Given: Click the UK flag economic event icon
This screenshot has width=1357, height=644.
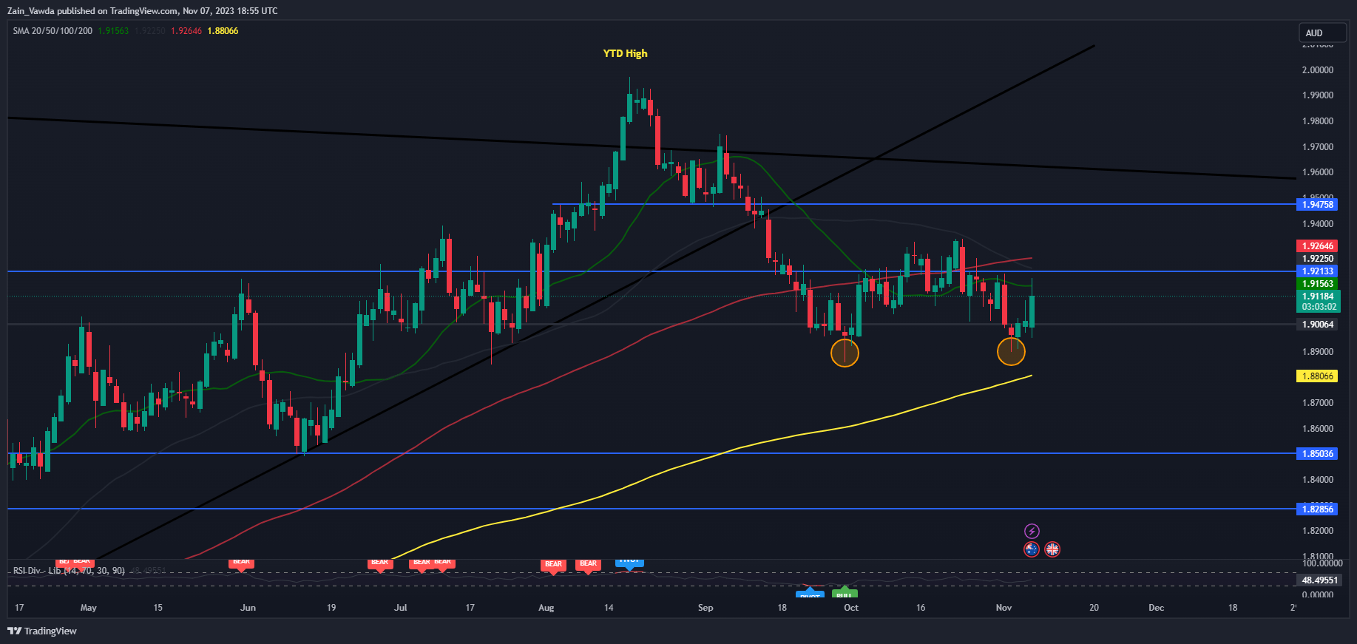Looking at the screenshot, I should coord(1052,549).
